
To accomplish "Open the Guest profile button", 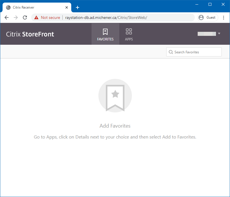I will [208, 17].
